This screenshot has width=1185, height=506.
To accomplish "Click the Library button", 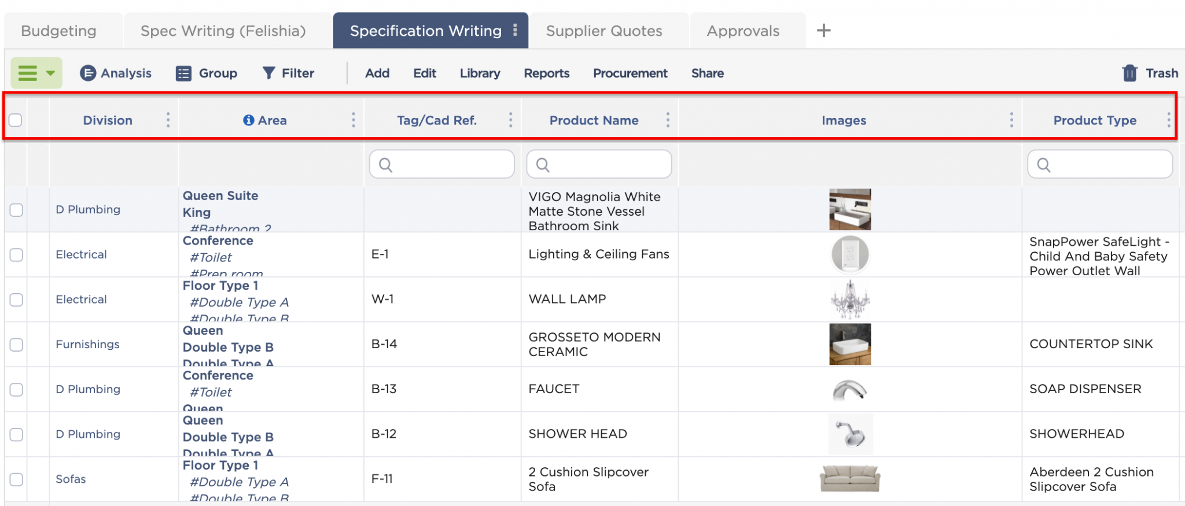I will tap(480, 73).
